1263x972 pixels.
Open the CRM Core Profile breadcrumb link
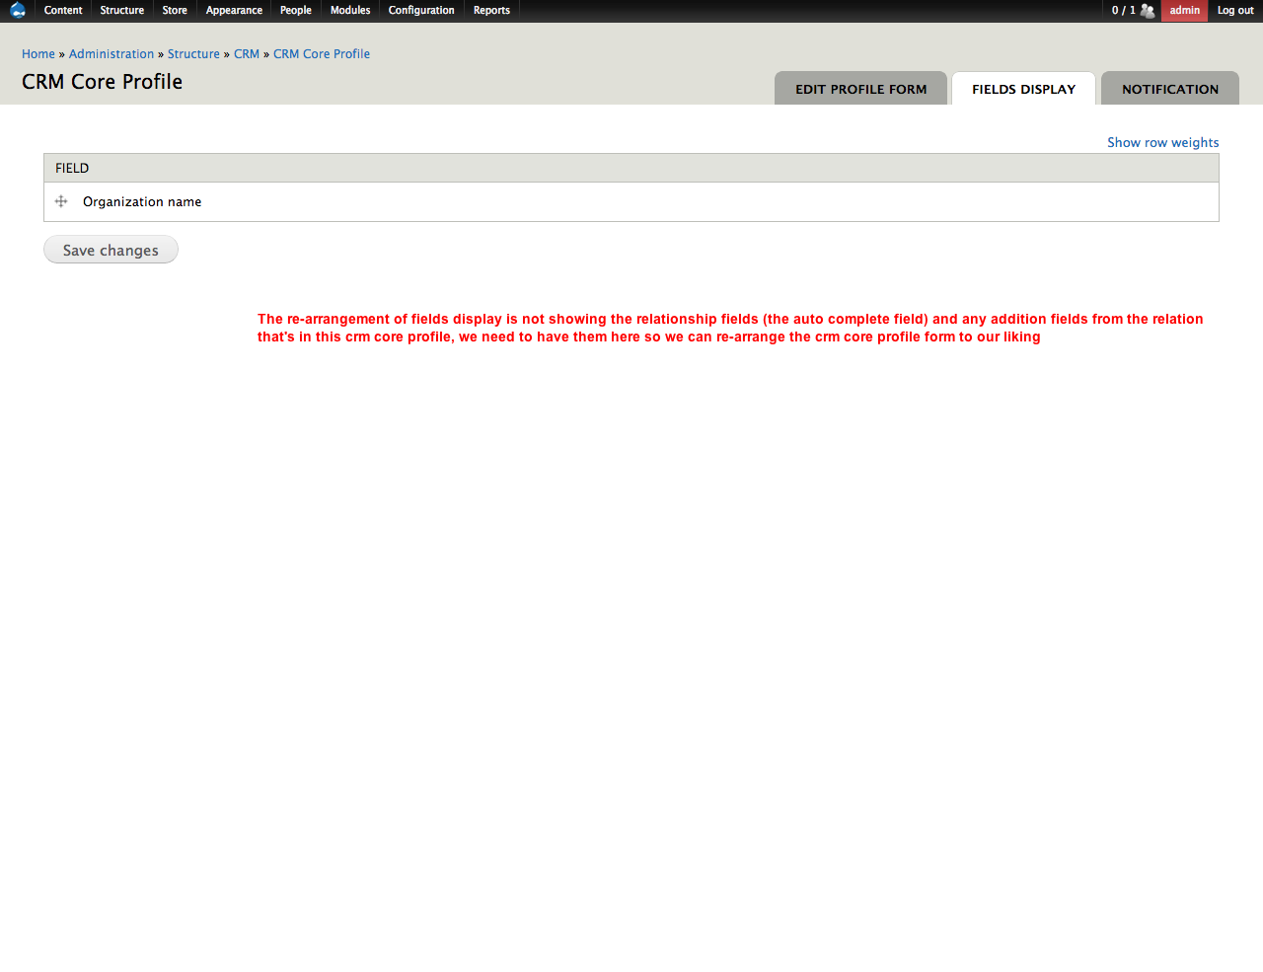[322, 54]
